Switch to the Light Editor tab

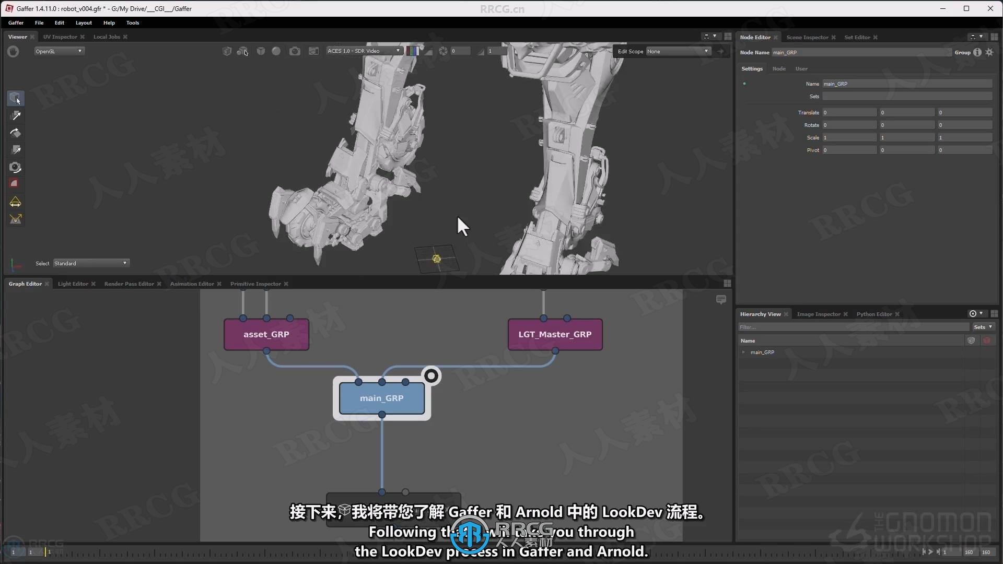tap(73, 284)
